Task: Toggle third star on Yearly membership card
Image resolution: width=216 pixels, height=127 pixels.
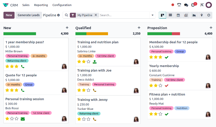Action: 160,85
